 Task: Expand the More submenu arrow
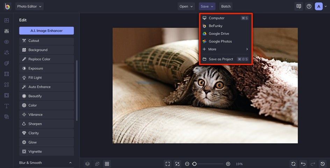[x=247, y=49]
